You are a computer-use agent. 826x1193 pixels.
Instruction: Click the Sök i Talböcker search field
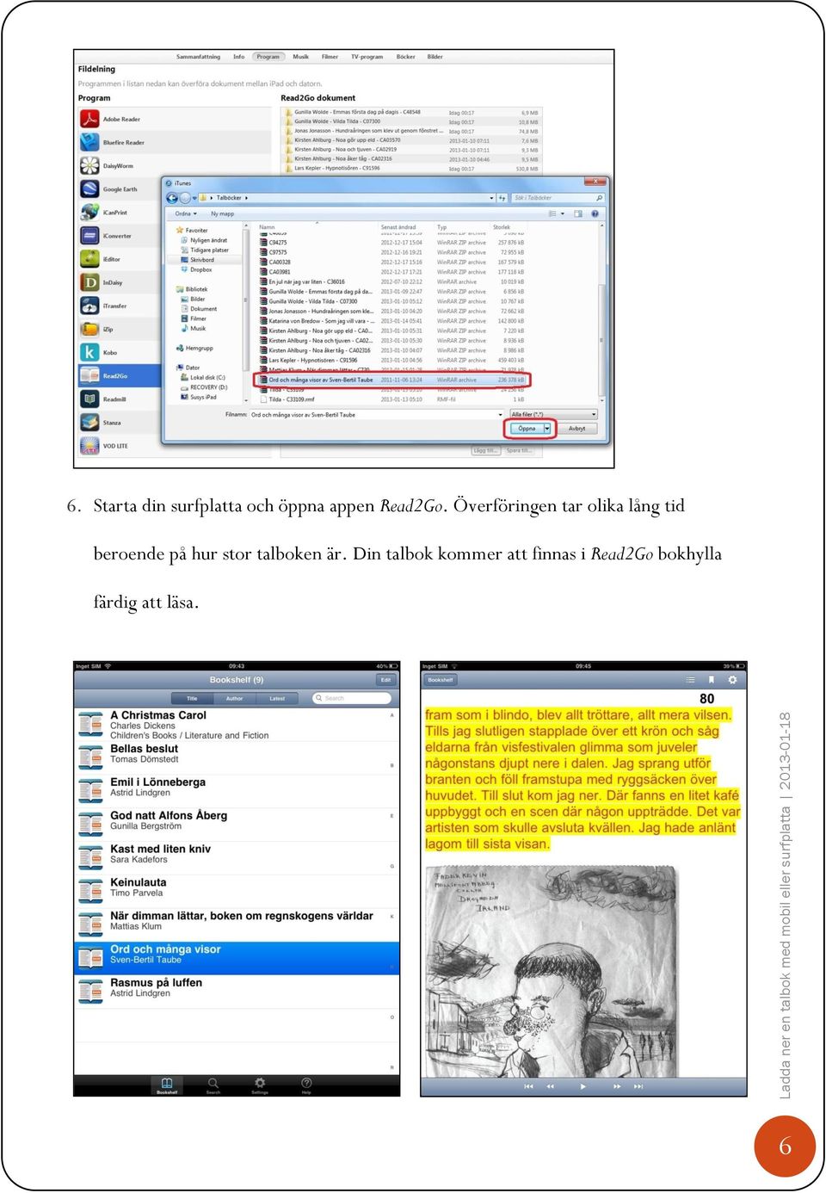coord(558,198)
